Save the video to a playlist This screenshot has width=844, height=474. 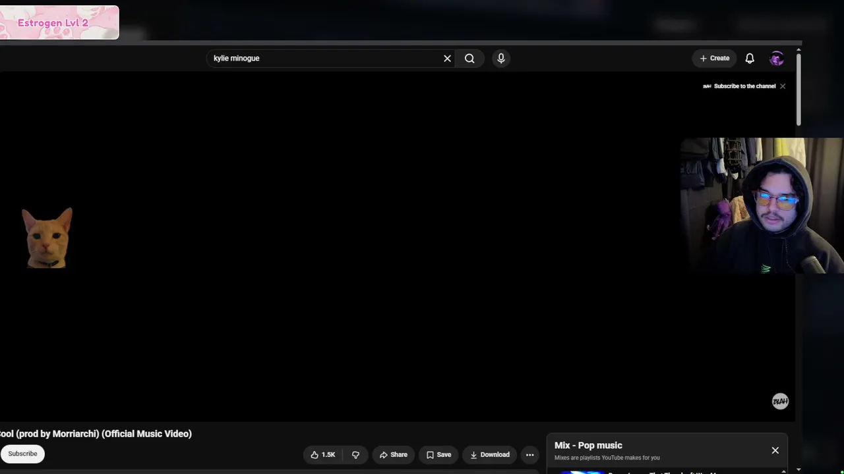tap(438, 455)
